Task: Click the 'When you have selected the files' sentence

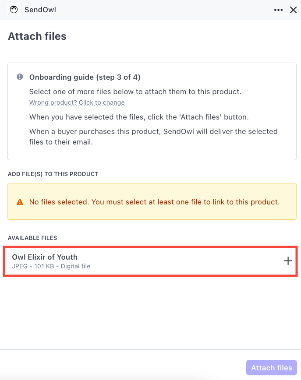Action: click(x=139, y=117)
